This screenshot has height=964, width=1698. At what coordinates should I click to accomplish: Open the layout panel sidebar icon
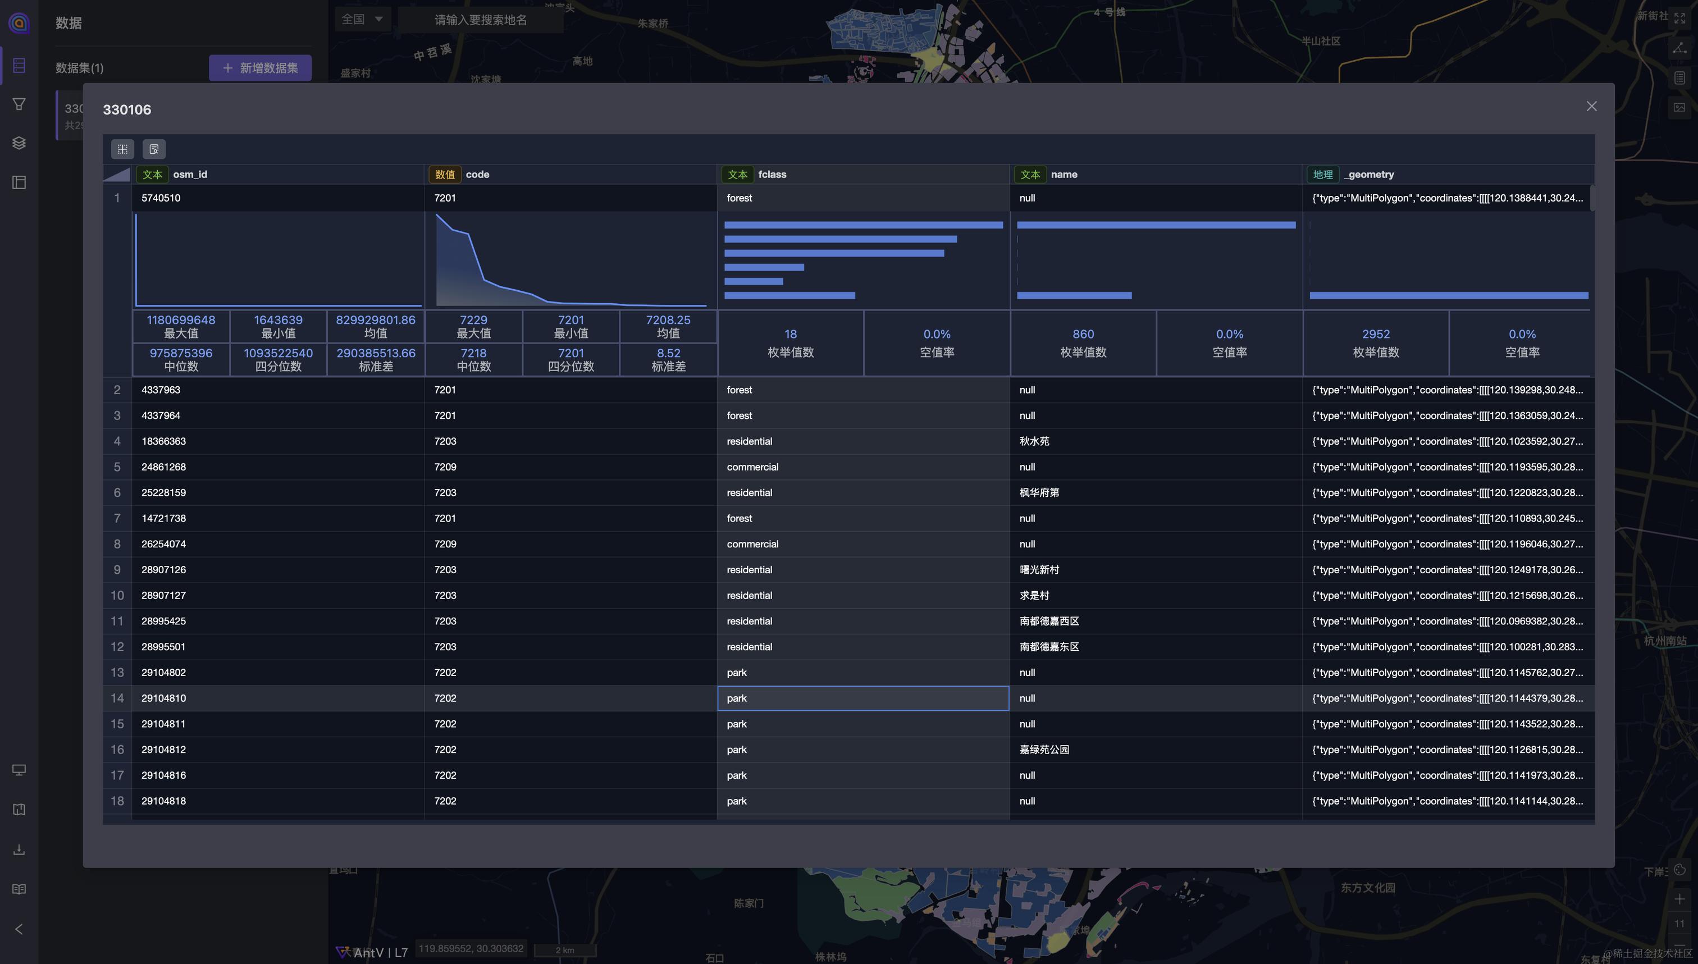click(19, 182)
